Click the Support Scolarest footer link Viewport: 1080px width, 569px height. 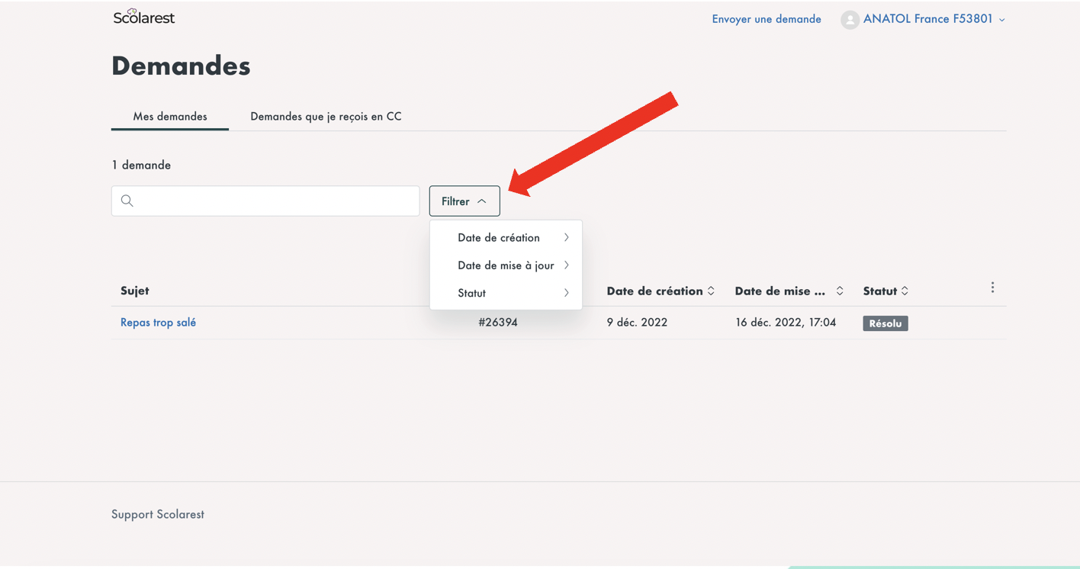[x=158, y=514]
